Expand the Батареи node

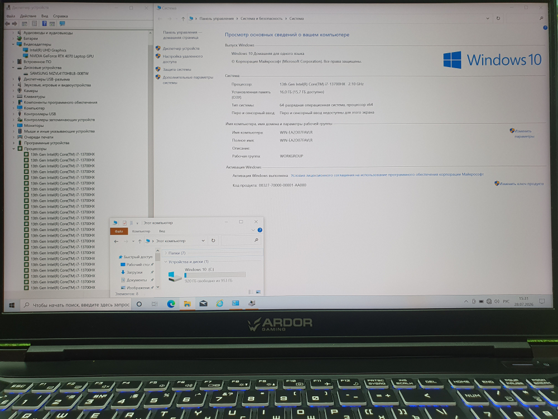(x=13, y=39)
